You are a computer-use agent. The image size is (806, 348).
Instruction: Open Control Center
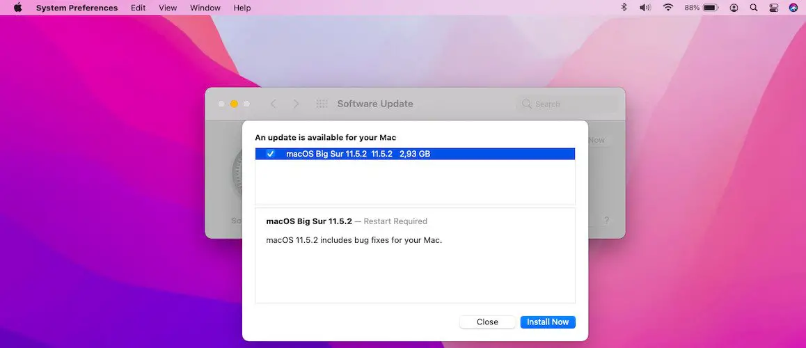[x=773, y=8]
